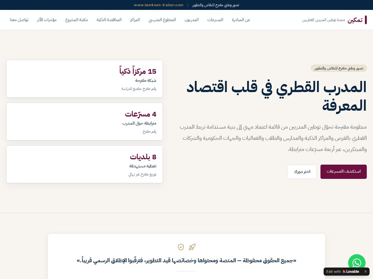Click the subtitle منصة توطين المدربين القطريين
The width and height of the screenshot is (373, 279).
tap(324, 20)
